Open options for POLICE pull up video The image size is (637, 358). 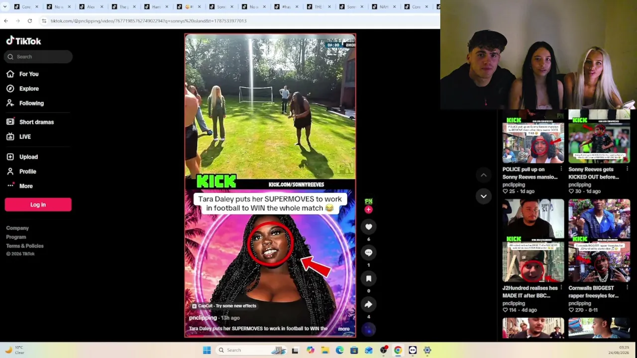coord(561,170)
